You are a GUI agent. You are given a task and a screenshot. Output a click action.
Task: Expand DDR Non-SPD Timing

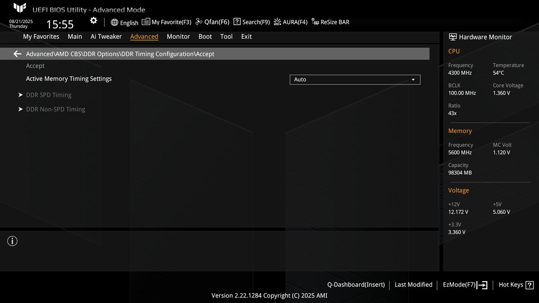point(56,109)
